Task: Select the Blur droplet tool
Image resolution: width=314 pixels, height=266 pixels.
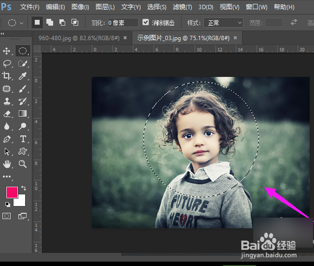Action: coord(7,126)
